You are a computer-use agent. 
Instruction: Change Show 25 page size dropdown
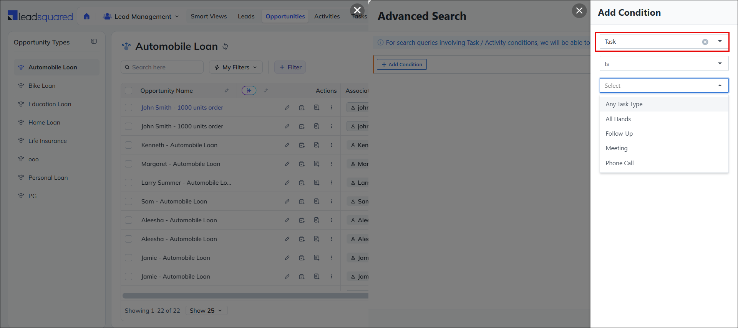click(206, 310)
